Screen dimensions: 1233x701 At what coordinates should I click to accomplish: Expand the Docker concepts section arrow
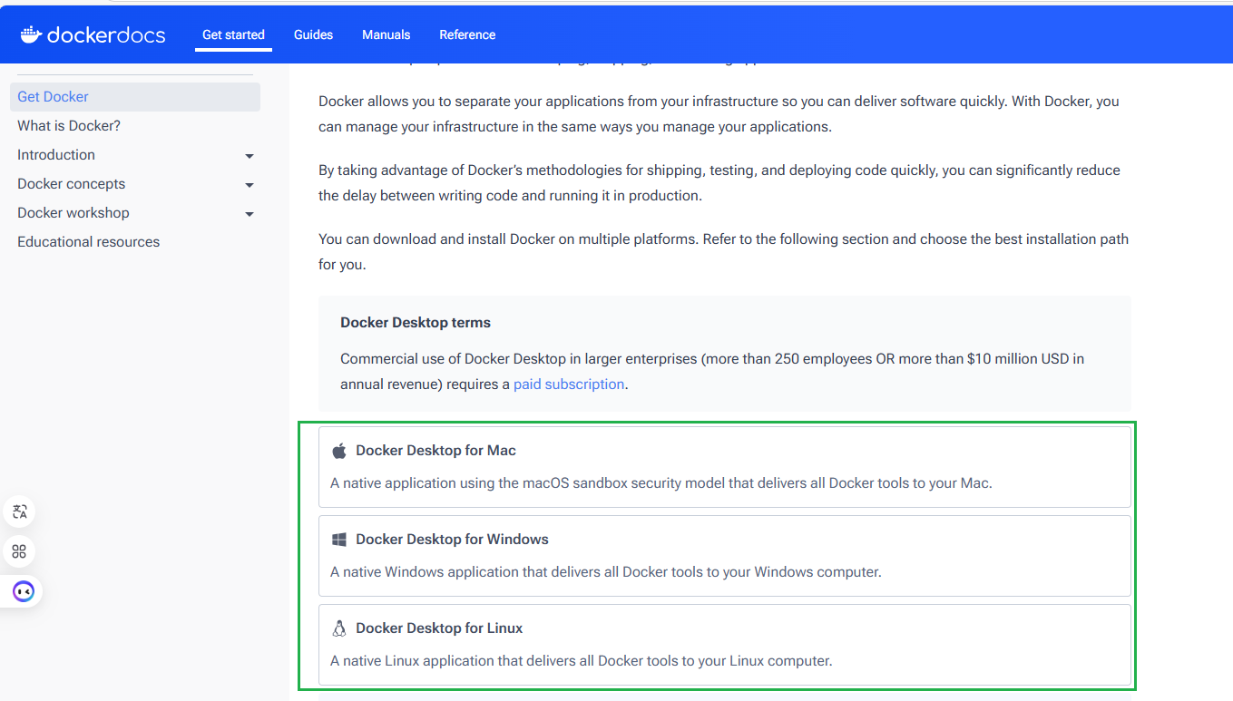tap(250, 185)
